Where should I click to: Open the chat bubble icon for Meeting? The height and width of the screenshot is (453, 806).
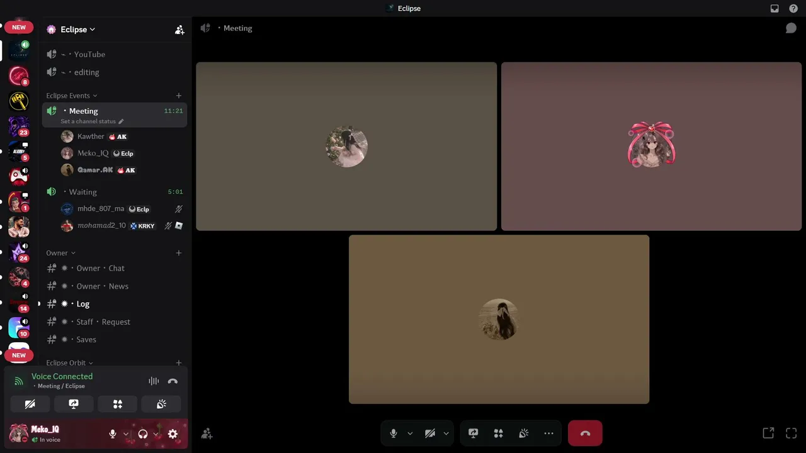791,28
